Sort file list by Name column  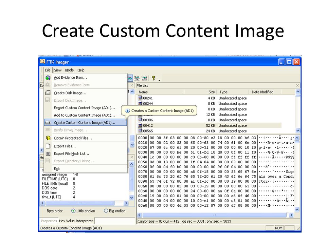point(160,92)
